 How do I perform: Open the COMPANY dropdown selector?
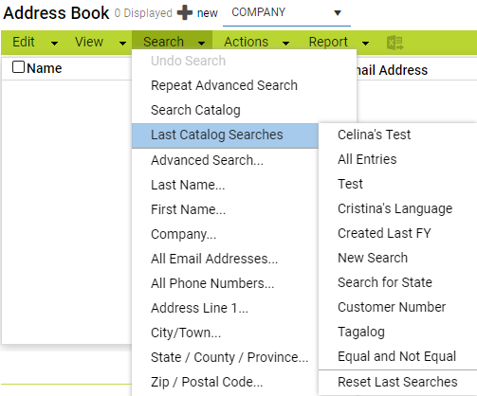[x=286, y=13]
